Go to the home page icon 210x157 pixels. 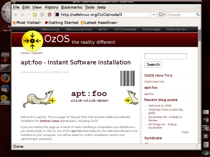click(50, 14)
